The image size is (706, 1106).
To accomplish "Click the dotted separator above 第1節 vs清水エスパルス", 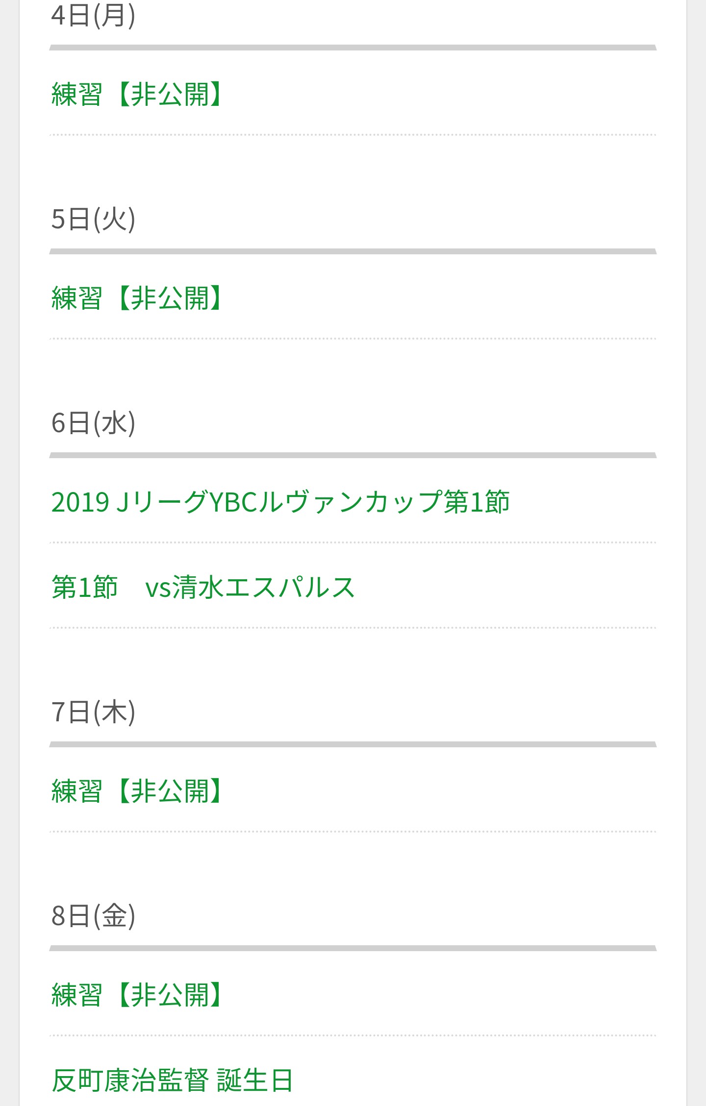I will pos(353,542).
